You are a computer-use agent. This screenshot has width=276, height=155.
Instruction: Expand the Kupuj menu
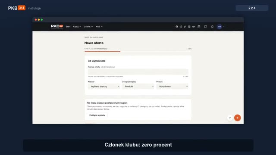(x=77, y=27)
